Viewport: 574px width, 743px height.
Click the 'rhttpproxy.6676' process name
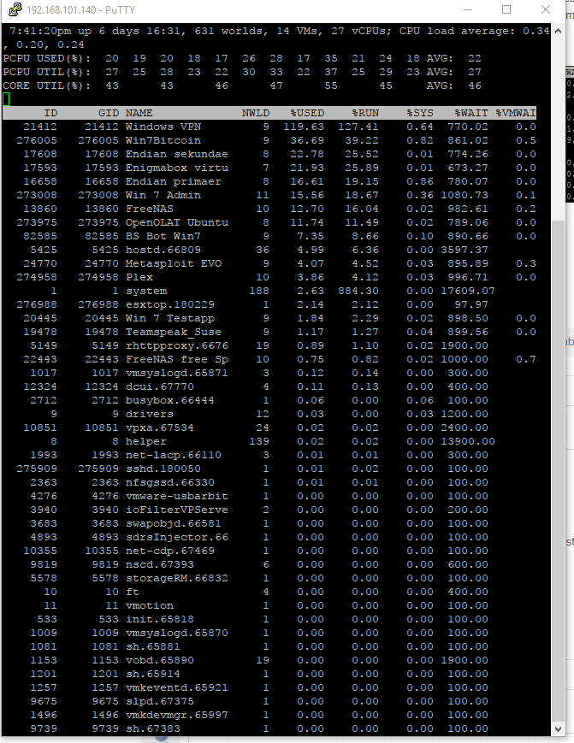tap(177, 345)
